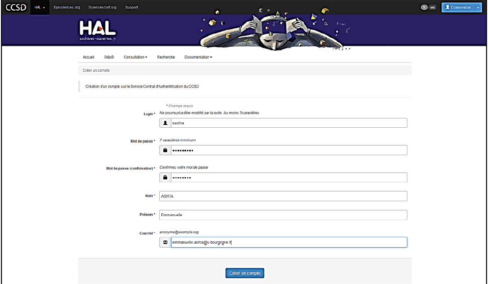The width and height of the screenshot is (488, 284).
Task: Expand the Documentation menu
Action: [x=198, y=57]
